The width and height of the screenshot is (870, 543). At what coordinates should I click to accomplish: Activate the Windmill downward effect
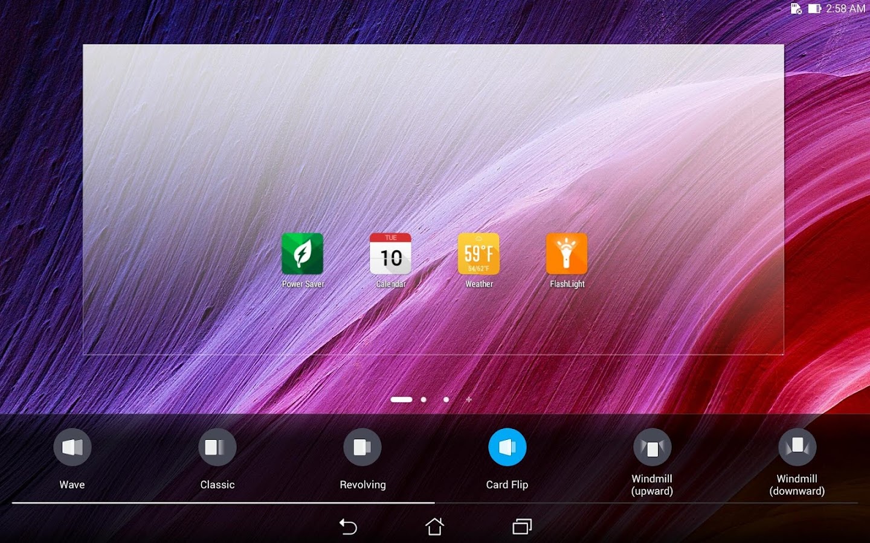pos(797,447)
